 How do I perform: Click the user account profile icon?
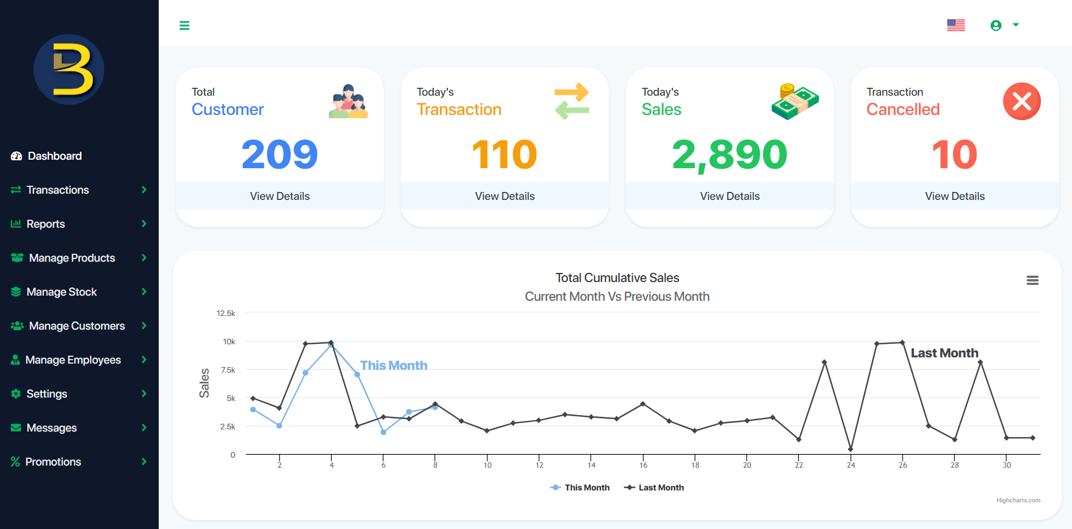[x=995, y=25]
